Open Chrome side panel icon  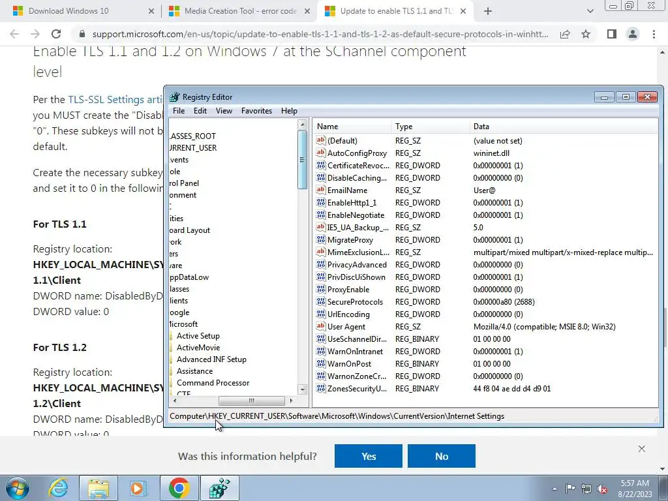612,34
